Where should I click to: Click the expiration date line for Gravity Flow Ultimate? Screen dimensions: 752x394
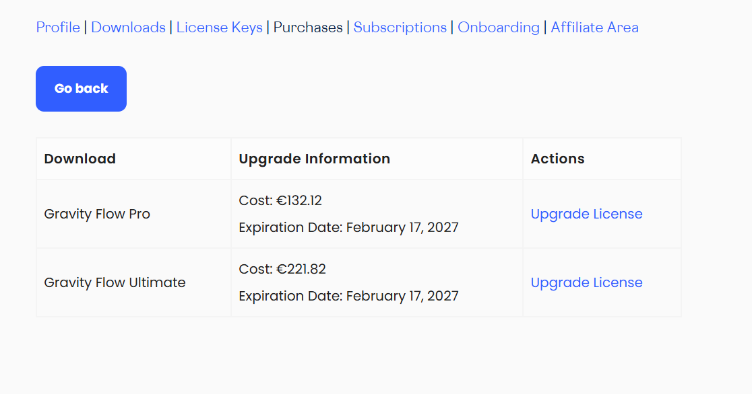tap(348, 296)
